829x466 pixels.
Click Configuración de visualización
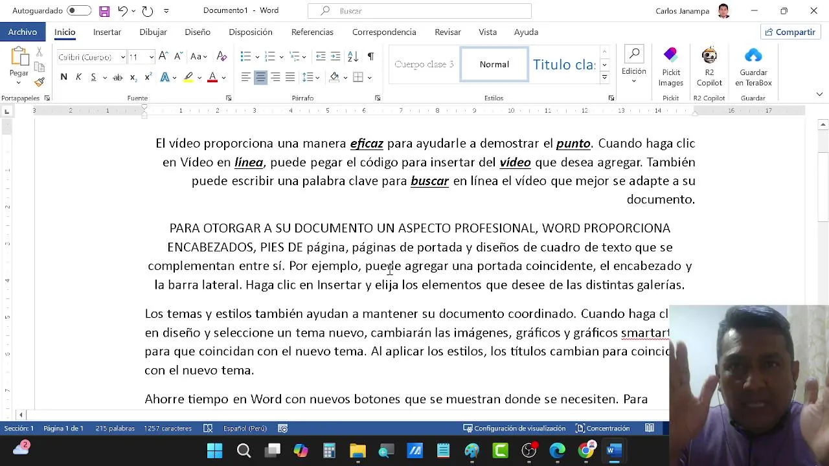514,428
